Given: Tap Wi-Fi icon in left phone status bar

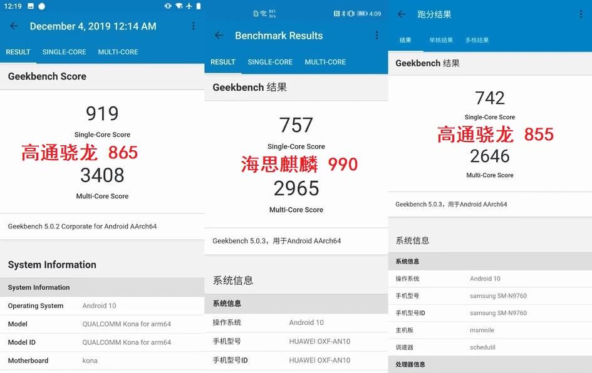Looking at the screenshot, I should coord(179,6).
